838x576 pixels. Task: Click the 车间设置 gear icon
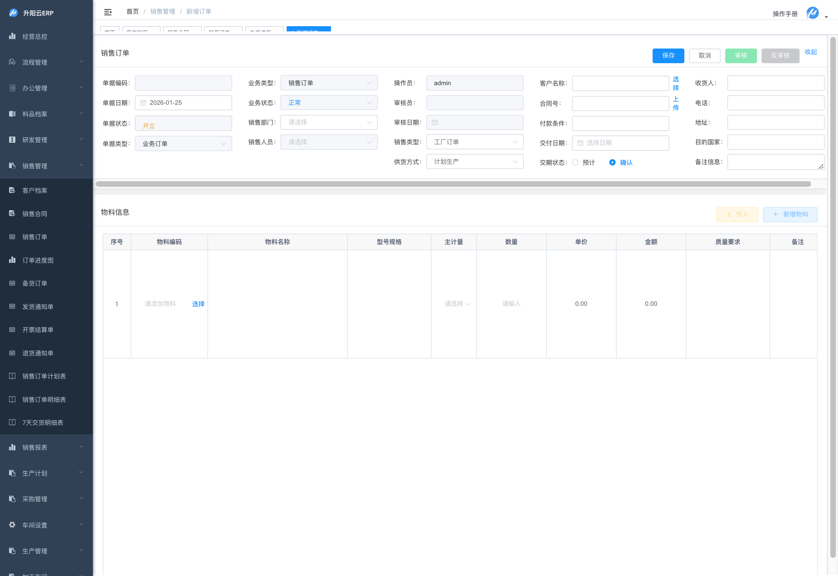coord(12,525)
